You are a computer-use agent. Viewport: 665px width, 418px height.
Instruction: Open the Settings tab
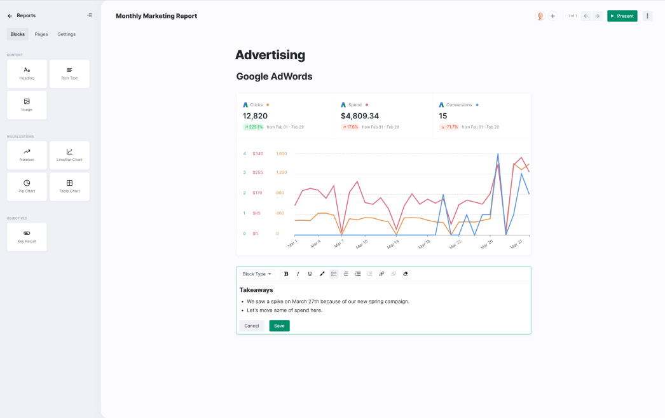pos(67,34)
